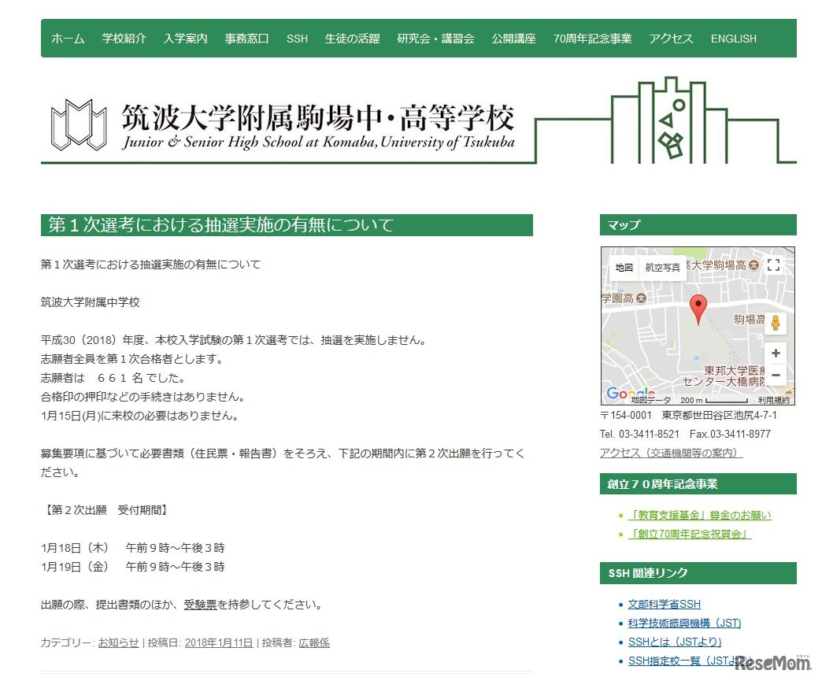The image size is (822, 681).
Task: Open the 学校紹介 menu item
Action: click(x=124, y=39)
